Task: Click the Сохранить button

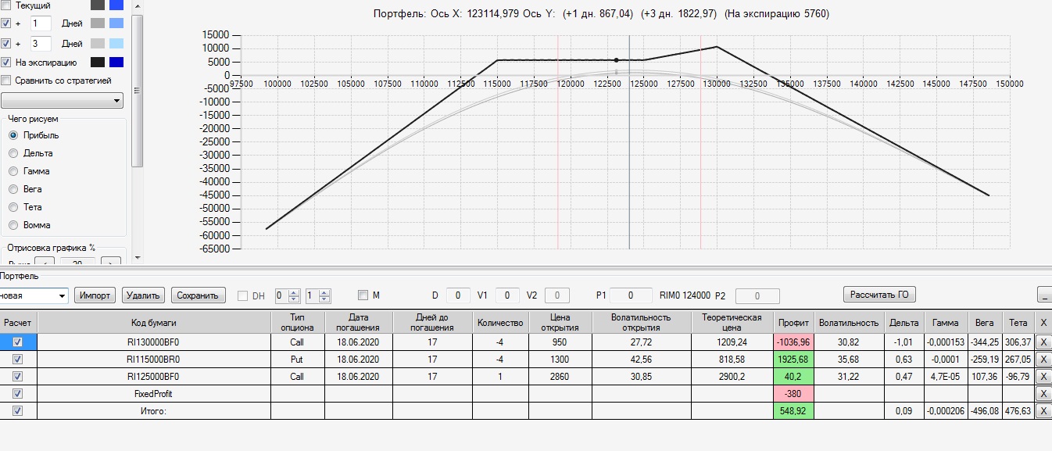Action: click(x=199, y=295)
